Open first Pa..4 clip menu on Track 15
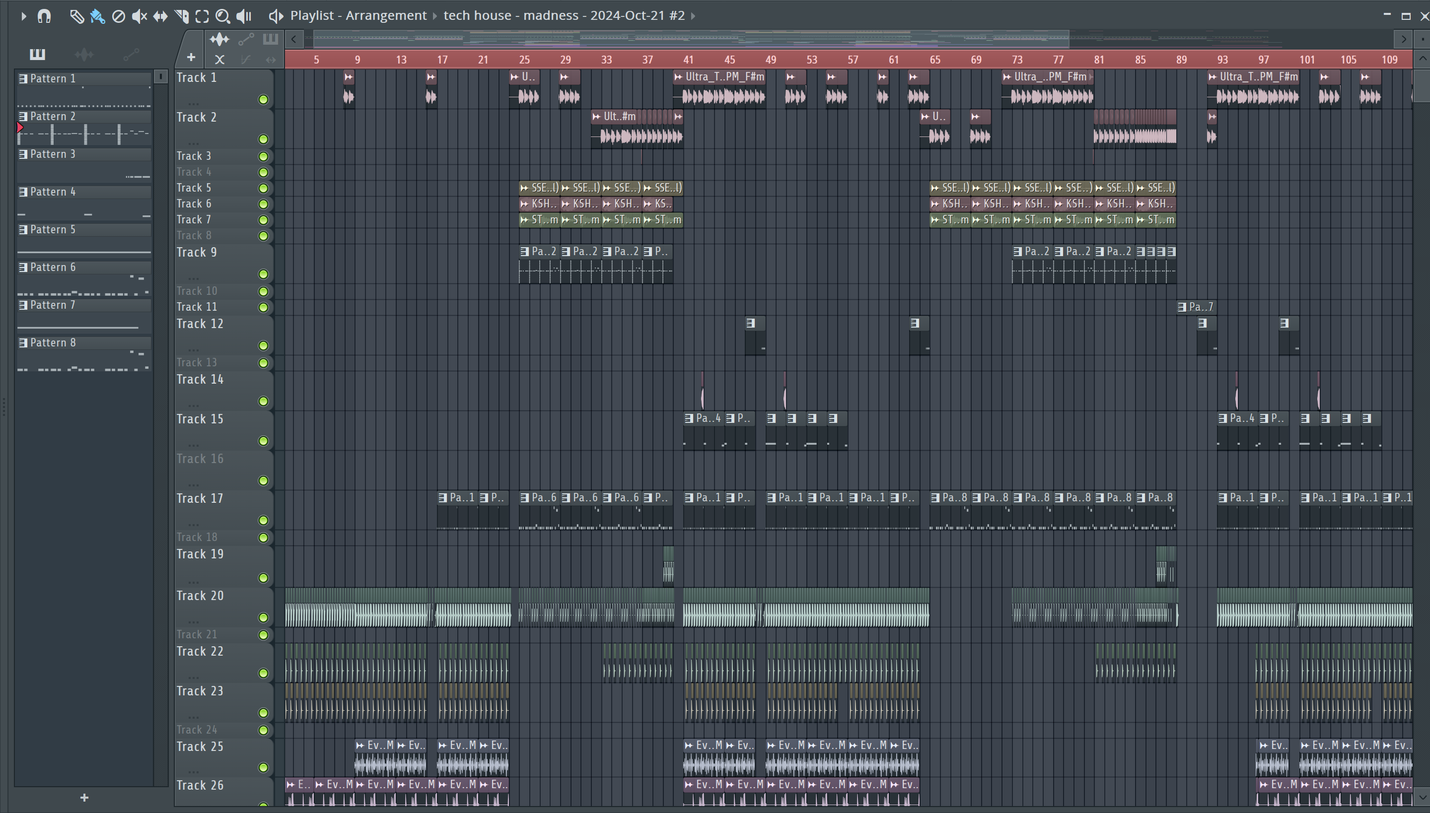1430x813 pixels. (689, 418)
